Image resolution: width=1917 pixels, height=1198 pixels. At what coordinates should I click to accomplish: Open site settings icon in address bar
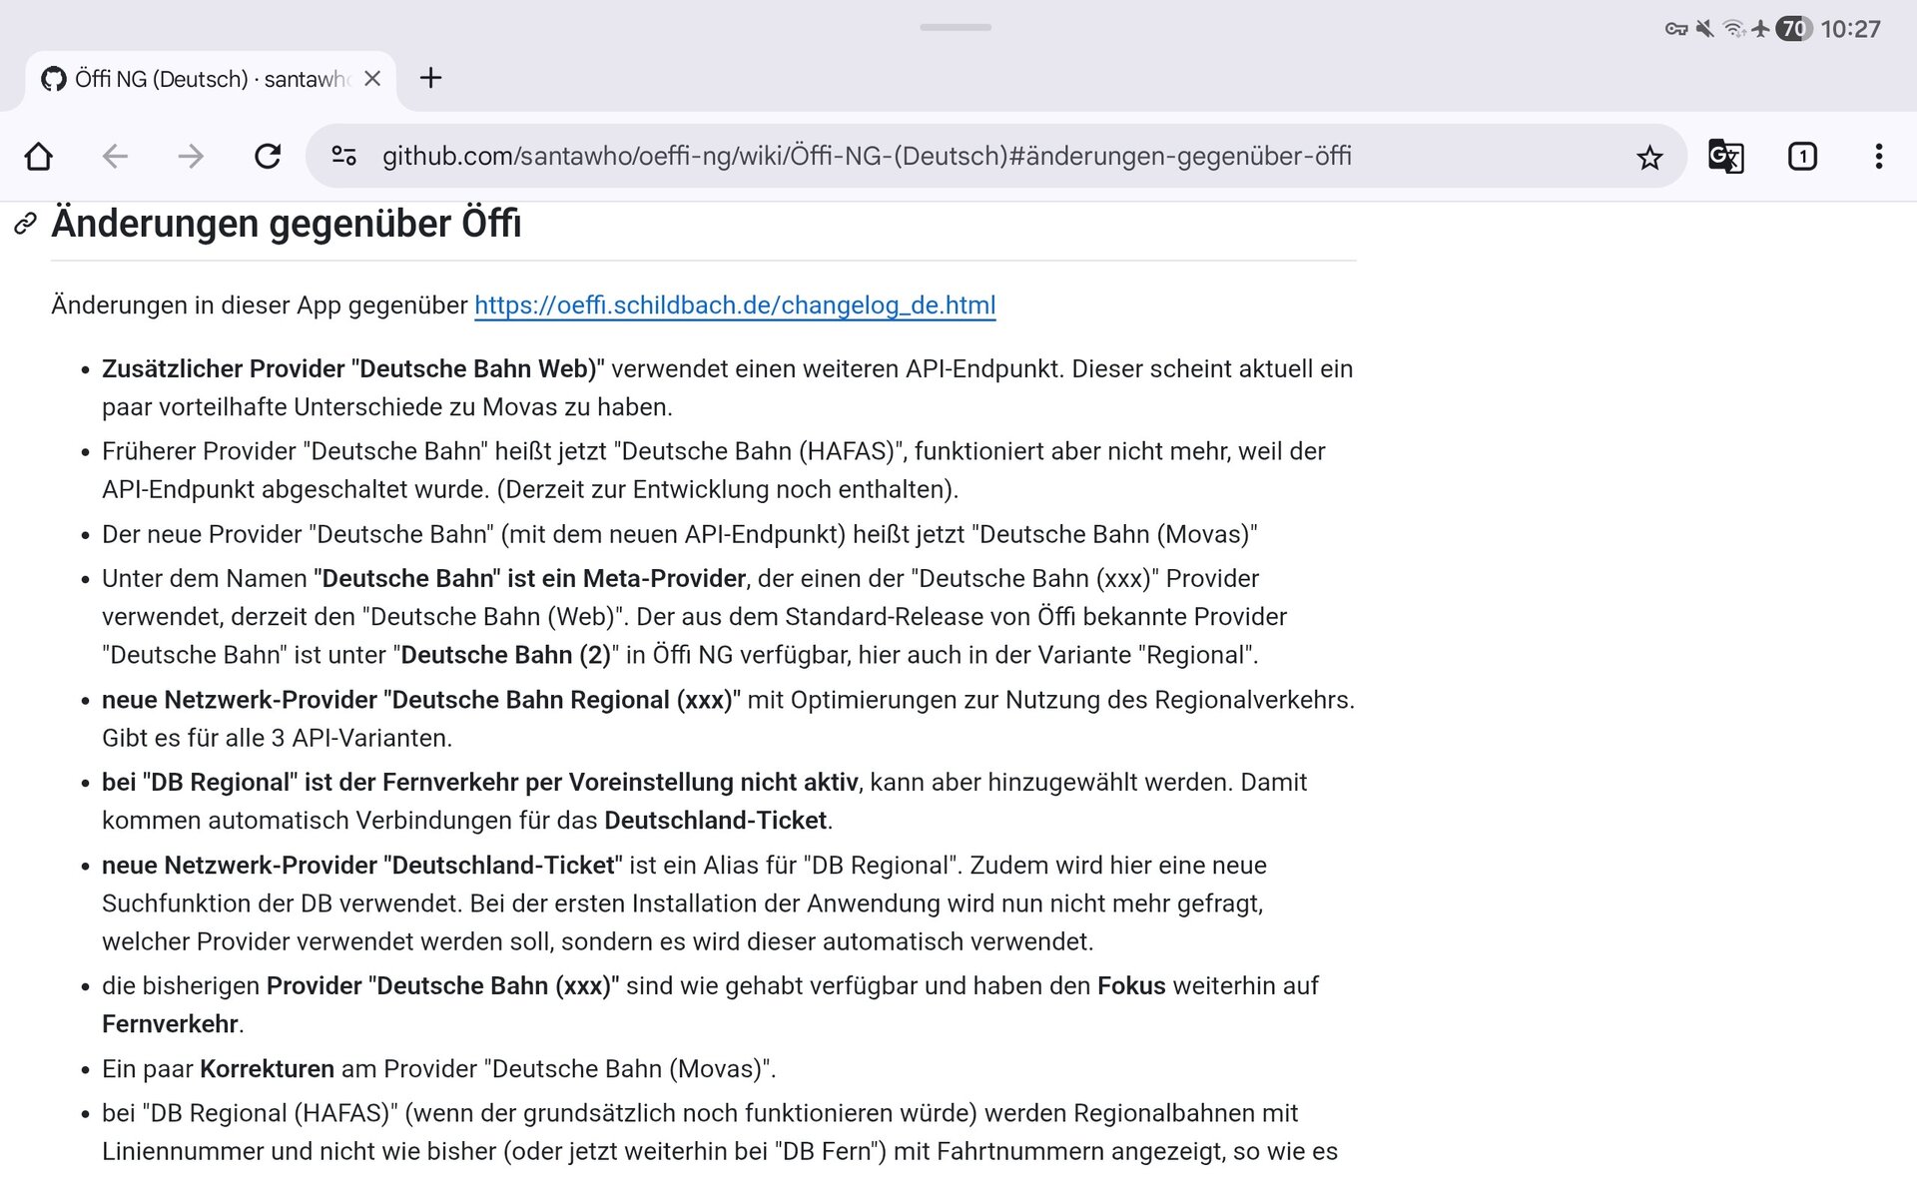point(344,157)
